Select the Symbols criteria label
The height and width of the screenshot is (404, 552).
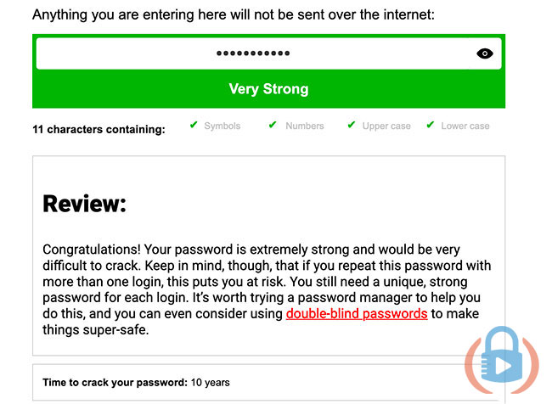tap(222, 126)
